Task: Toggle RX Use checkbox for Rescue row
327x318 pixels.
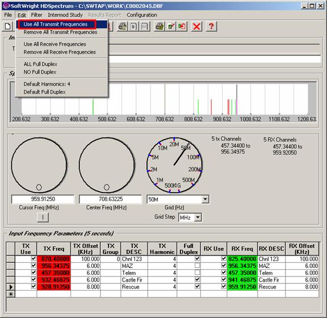Action: click(224, 286)
